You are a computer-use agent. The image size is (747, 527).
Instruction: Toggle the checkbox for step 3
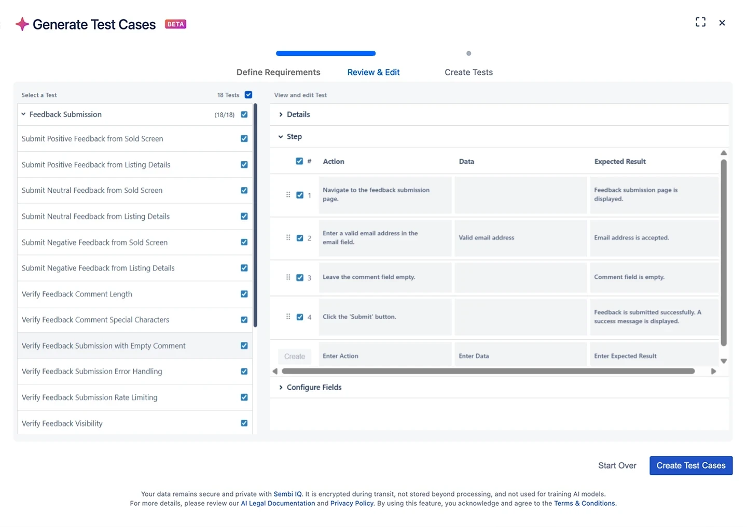(x=300, y=278)
